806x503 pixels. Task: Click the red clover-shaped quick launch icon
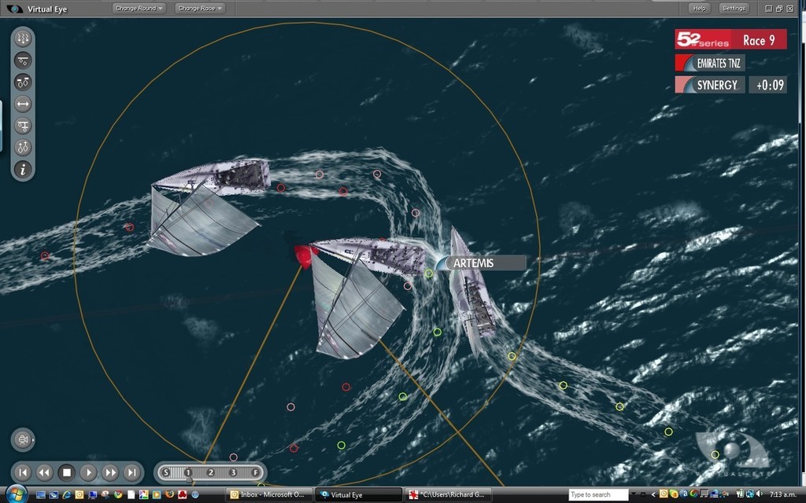tap(183, 495)
